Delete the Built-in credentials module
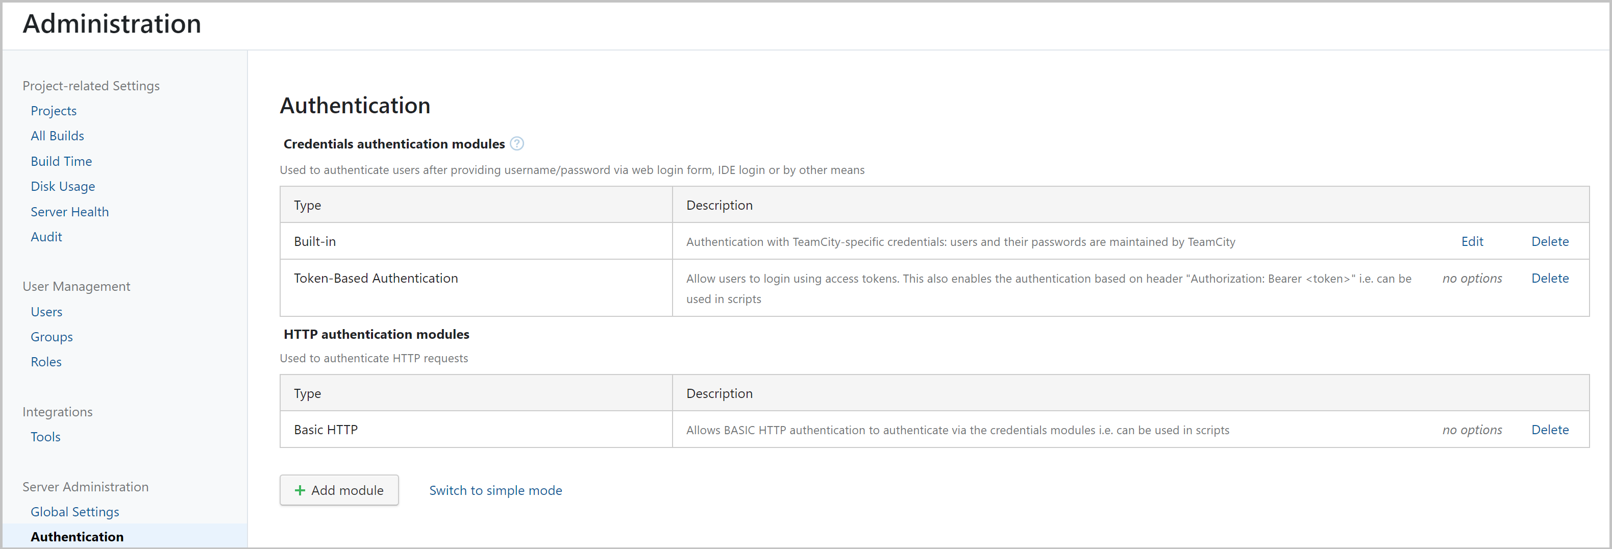Viewport: 1612px width, 549px height. click(1550, 241)
